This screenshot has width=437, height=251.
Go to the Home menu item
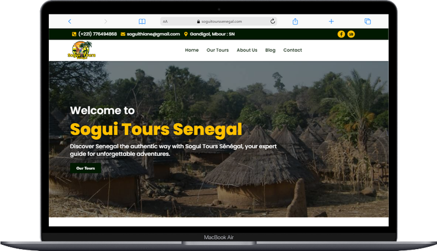[x=192, y=50]
